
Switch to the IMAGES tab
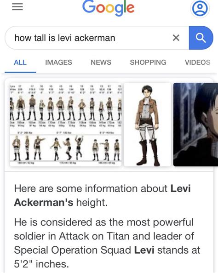tap(58, 63)
